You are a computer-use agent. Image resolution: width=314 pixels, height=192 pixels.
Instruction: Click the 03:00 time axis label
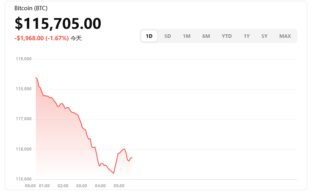click(x=82, y=186)
